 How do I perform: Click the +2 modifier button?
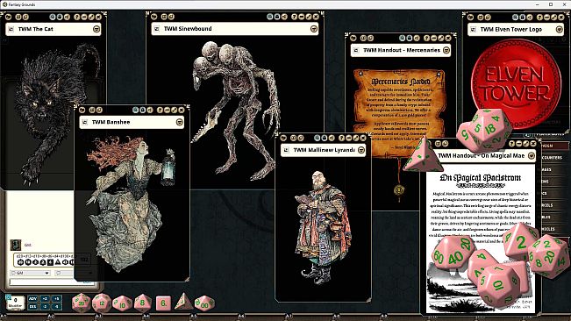(x=45, y=299)
